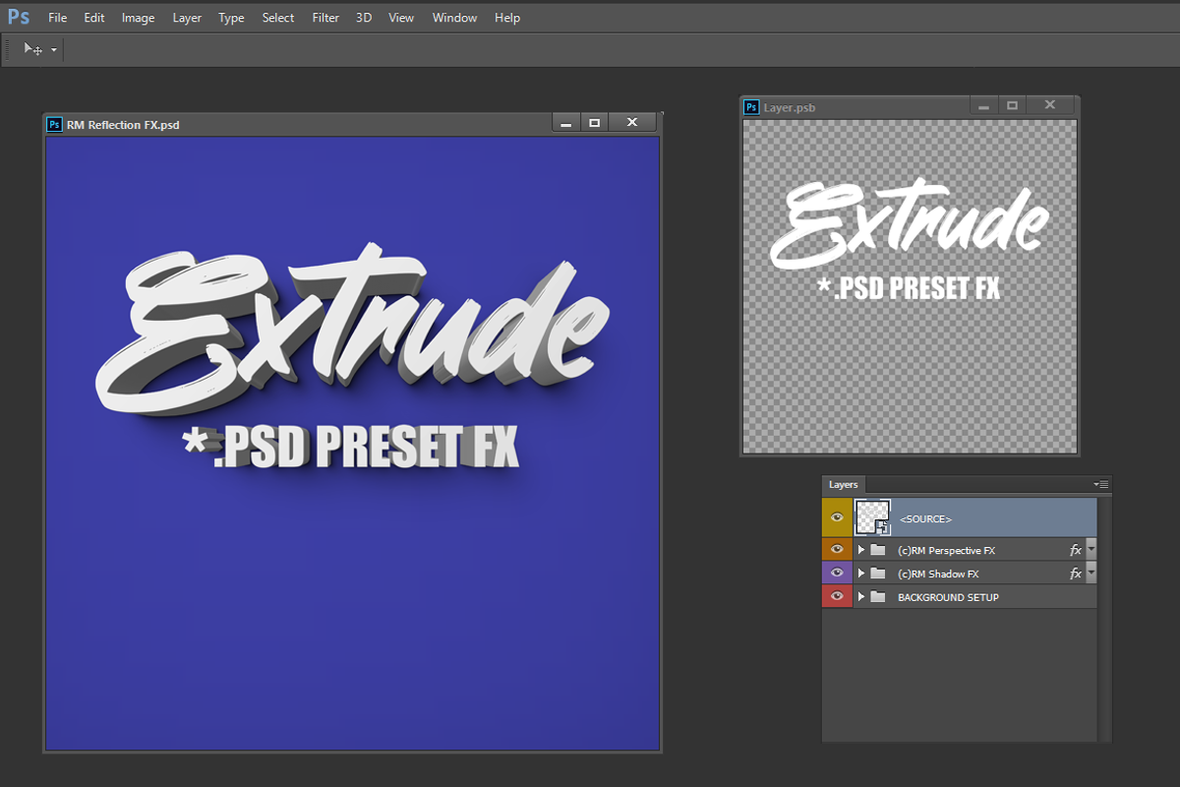
Task: Click the Ps icon of RM Reflection FX.psd window
Action: click(x=55, y=124)
